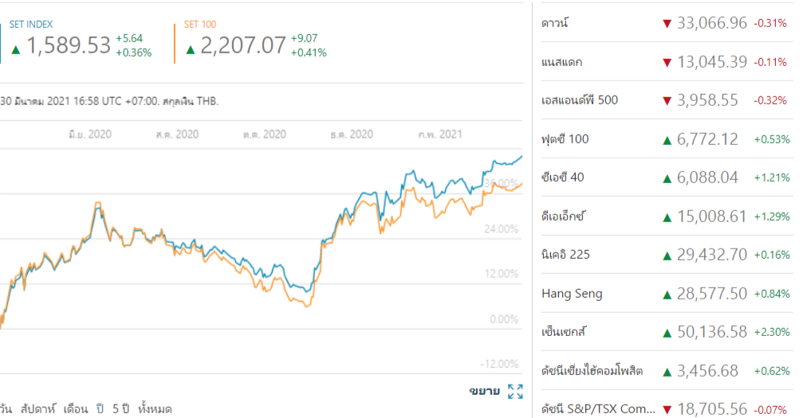Select the 5 ปี chart range
The width and height of the screenshot is (803, 418).
pyautogui.click(x=120, y=409)
